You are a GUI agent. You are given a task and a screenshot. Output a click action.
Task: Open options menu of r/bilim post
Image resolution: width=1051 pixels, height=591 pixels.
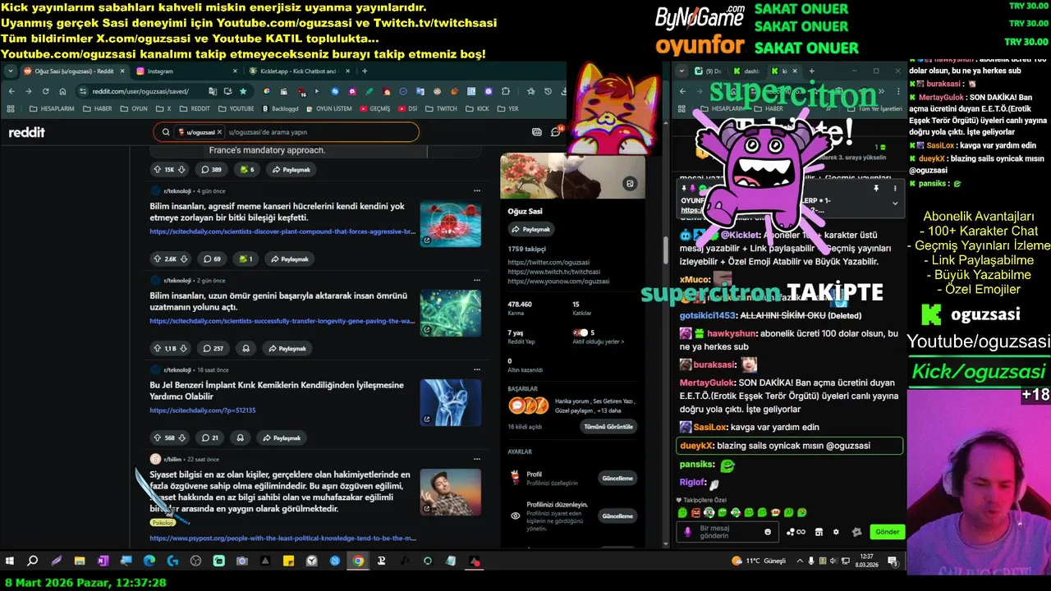[477, 459]
